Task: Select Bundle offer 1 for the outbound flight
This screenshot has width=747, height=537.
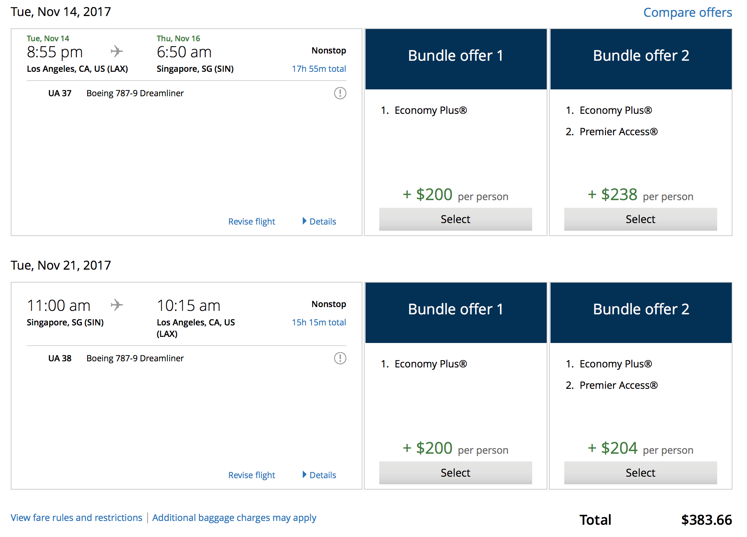Action: click(455, 219)
